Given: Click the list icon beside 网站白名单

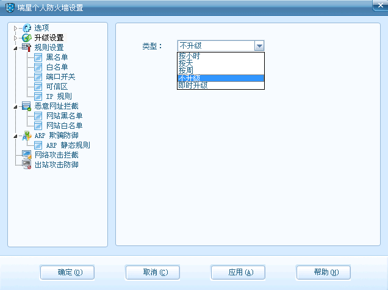Looking at the screenshot, I should coord(38,126).
